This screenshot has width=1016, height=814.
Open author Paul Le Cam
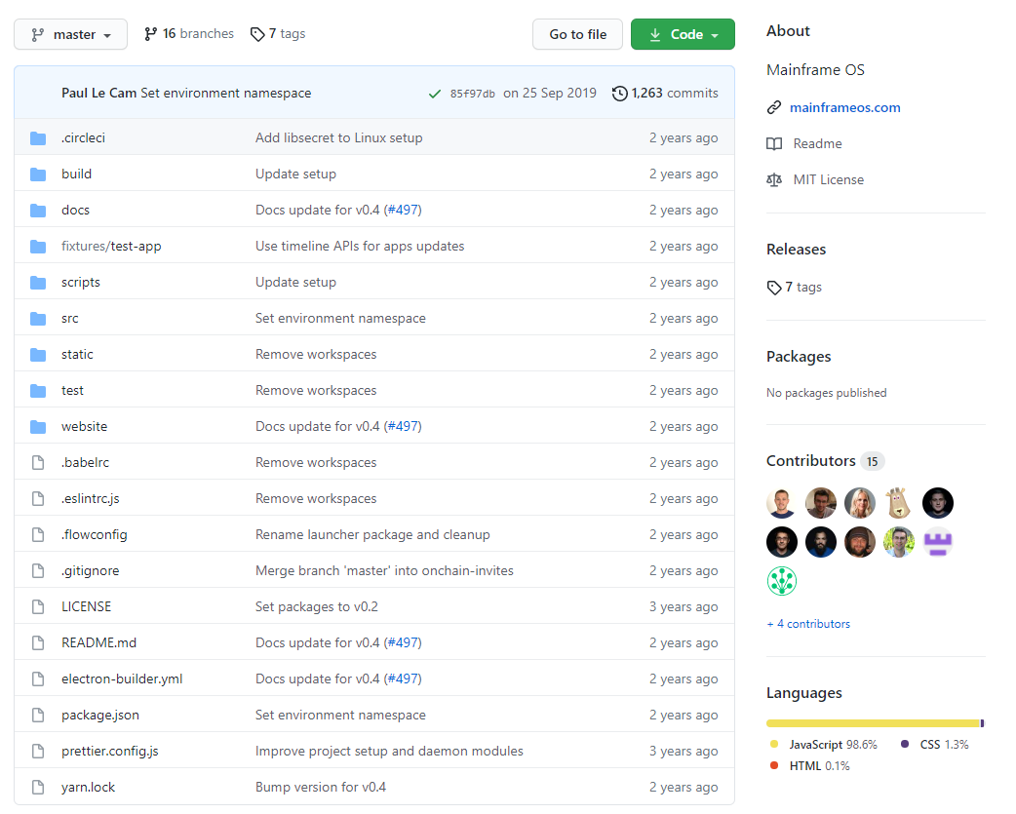pos(98,94)
